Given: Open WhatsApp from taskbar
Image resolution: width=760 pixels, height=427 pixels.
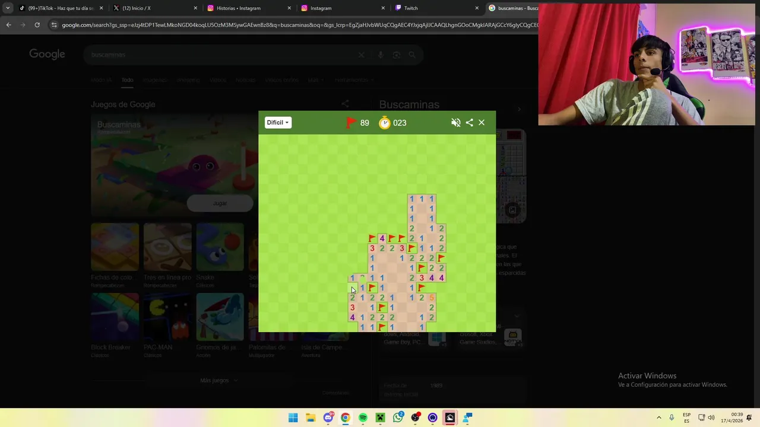Looking at the screenshot, I should coord(398,418).
